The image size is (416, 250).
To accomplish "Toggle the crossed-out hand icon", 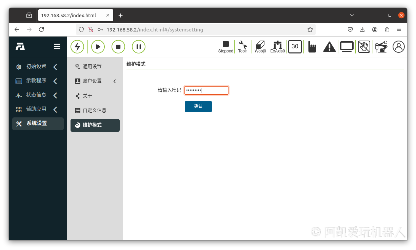I will (364, 47).
